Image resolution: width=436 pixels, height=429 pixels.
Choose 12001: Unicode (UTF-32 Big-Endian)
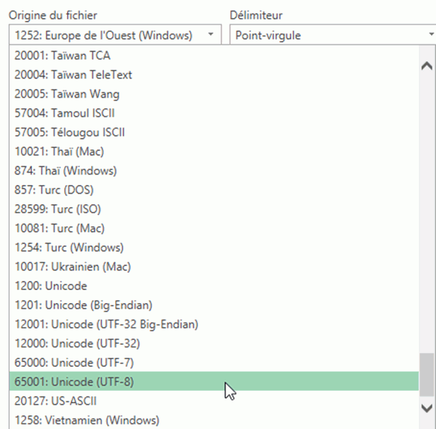(x=106, y=324)
